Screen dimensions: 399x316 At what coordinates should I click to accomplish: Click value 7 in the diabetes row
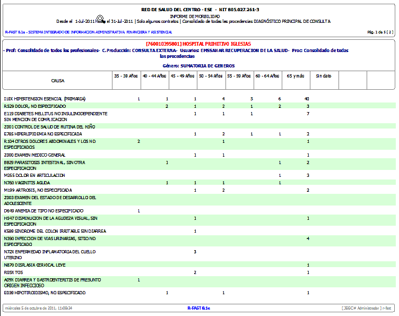click(x=308, y=114)
